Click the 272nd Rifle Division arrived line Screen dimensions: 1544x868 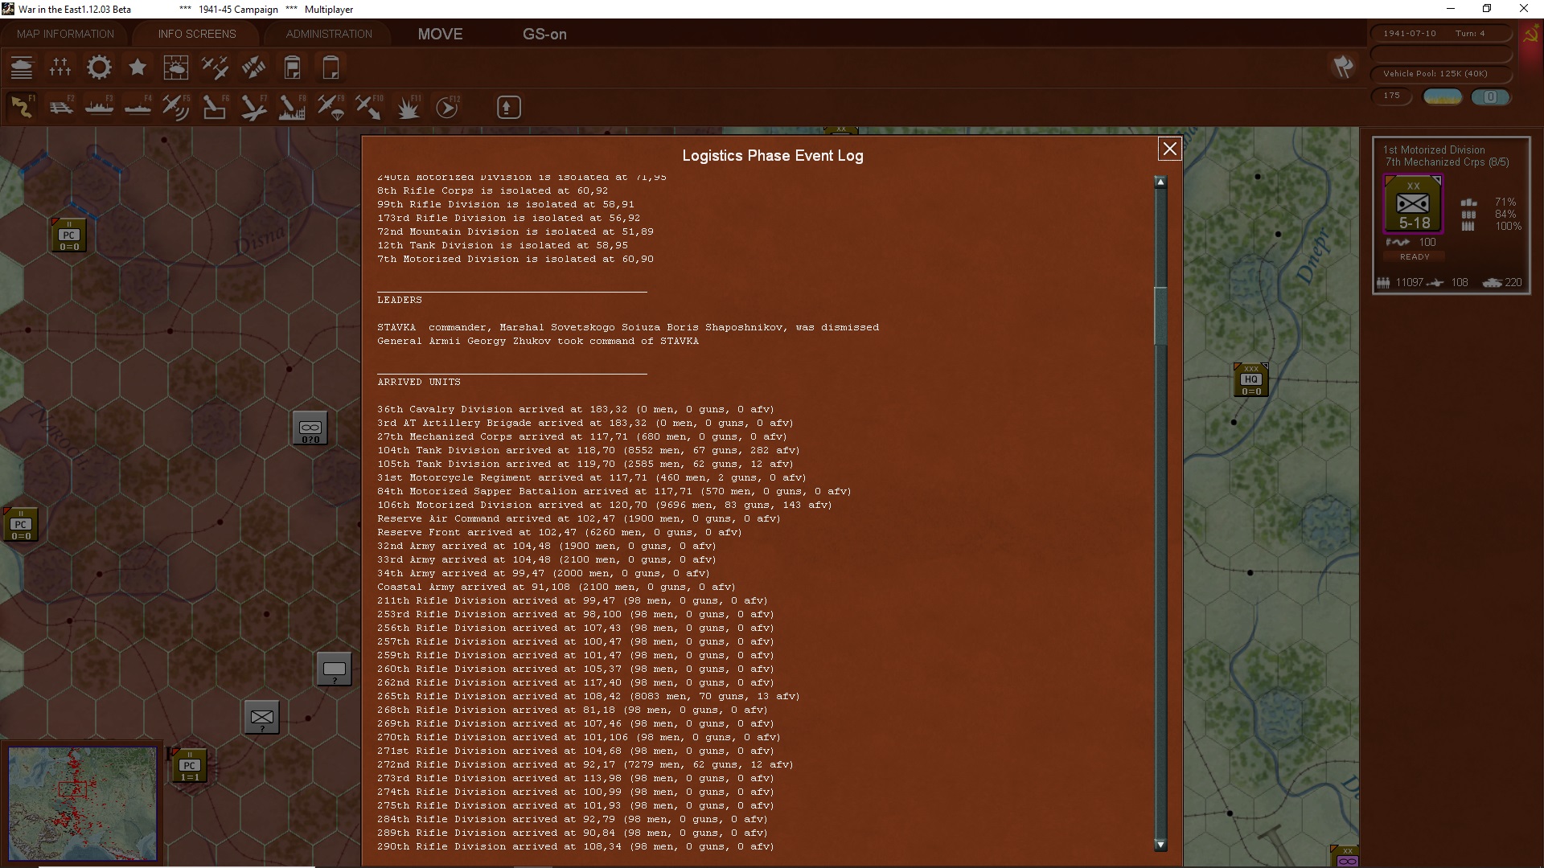click(585, 764)
